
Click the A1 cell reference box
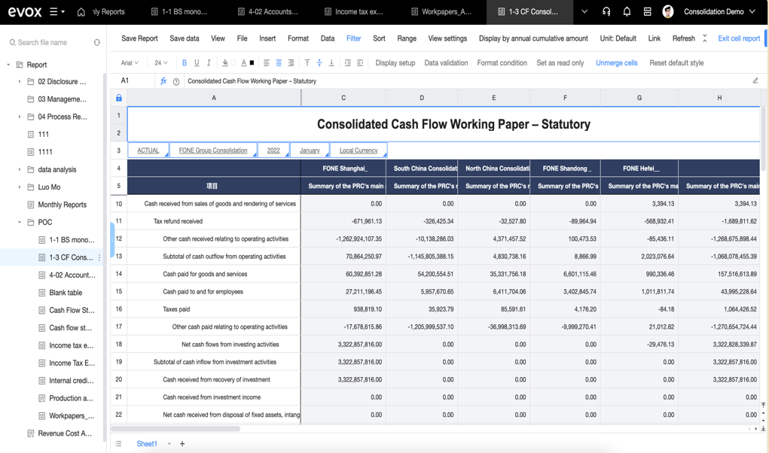[x=133, y=81]
